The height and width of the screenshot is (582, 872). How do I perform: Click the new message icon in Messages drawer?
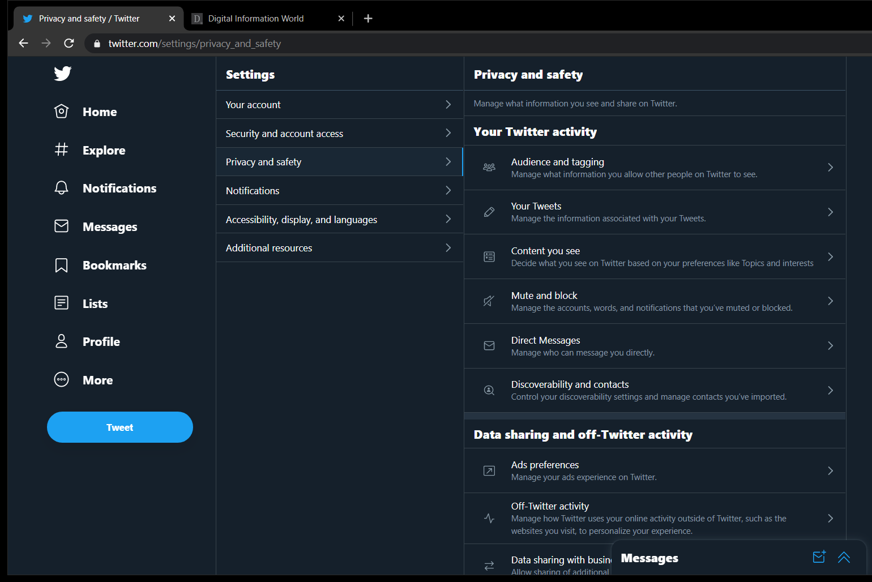pyautogui.click(x=819, y=557)
